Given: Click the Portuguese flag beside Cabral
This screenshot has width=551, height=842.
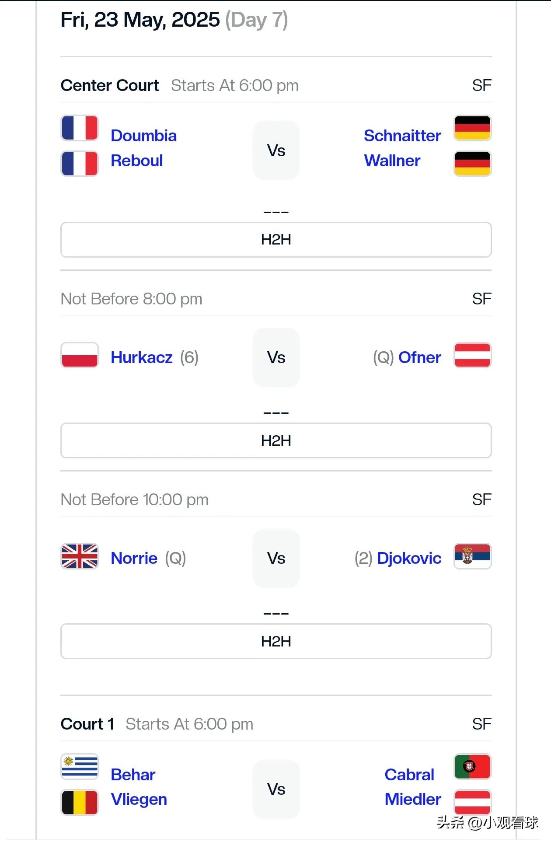Looking at the screenshot, I should (473, 767).
